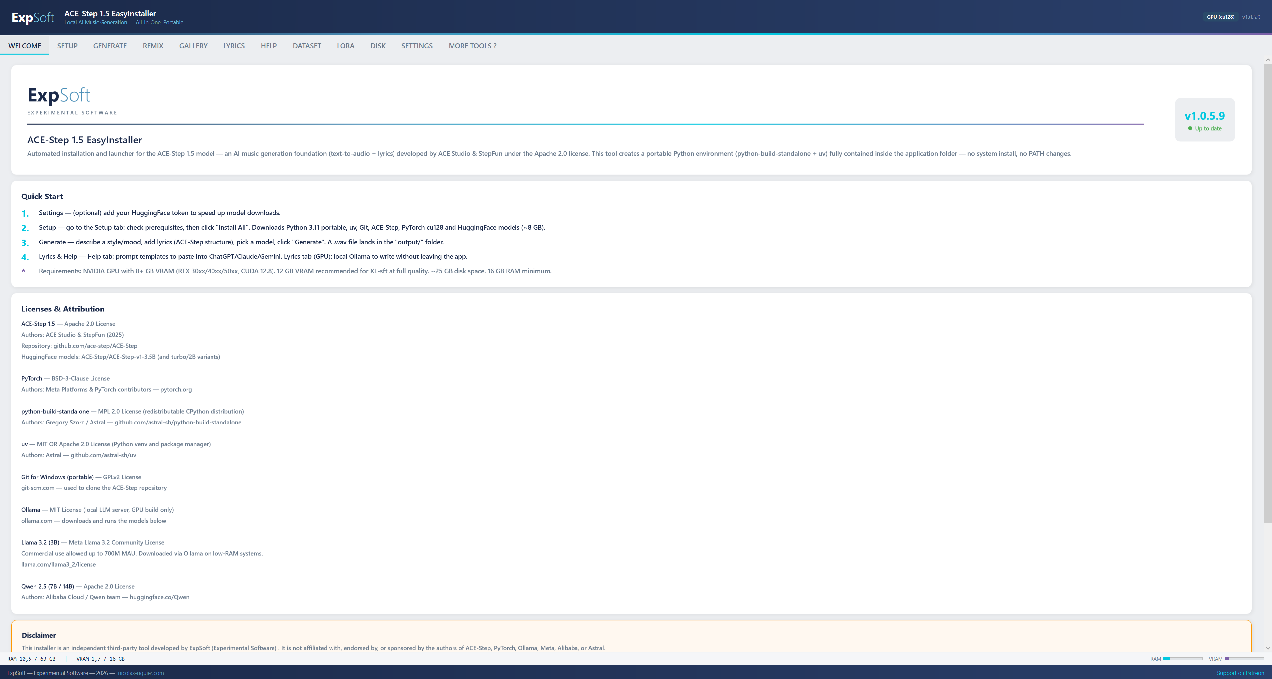
Task: Click the "HuggingFace models: ACE-Step/ACE-Step-v1-3.5B" line
Action: (121, 356)
